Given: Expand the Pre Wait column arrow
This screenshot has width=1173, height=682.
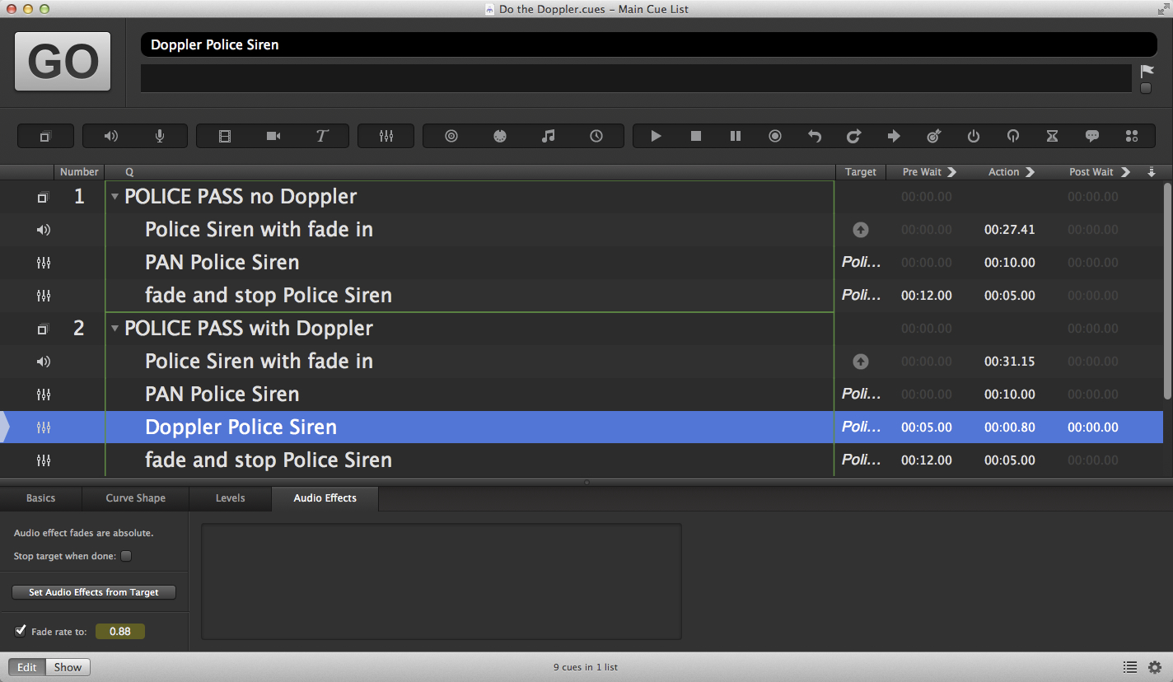Looking at the screenshot, I should [x=952, y=172].
